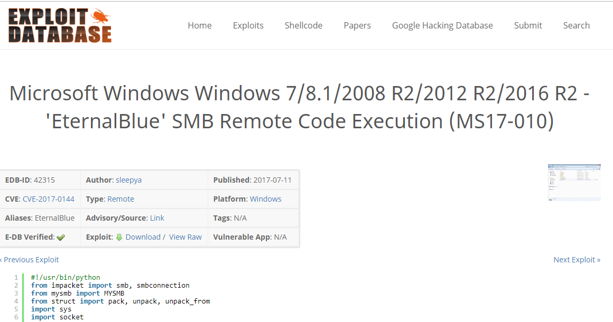Click the Aliases EternalBlue text
The height and width of the screenshot is (322, 613).
[55, 218]
